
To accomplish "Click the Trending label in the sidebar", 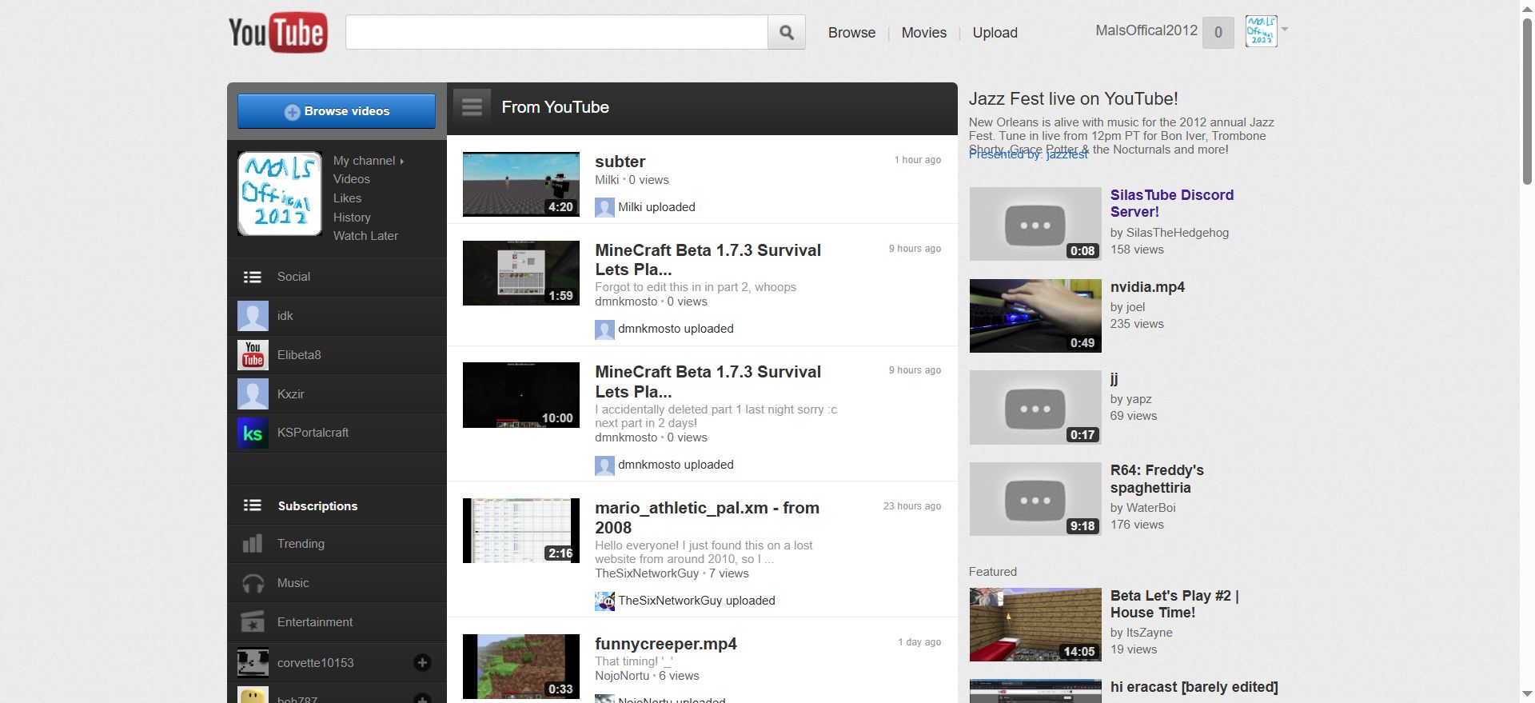I will coord(301,544).
